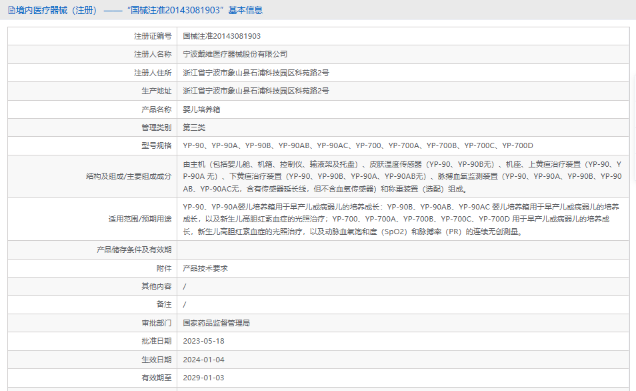Click the 生产地址 label

(157, 91)
